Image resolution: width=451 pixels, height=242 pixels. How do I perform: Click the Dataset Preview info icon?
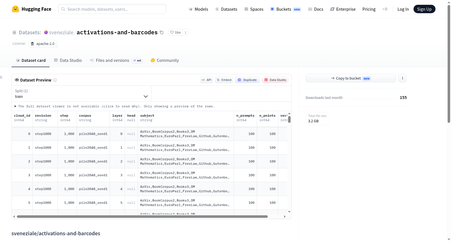55,80
